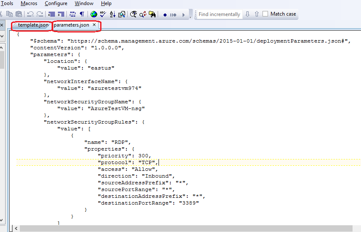Click the editor horizontal scrollbar track
361x232 pixels.
[x=186, y=228]
